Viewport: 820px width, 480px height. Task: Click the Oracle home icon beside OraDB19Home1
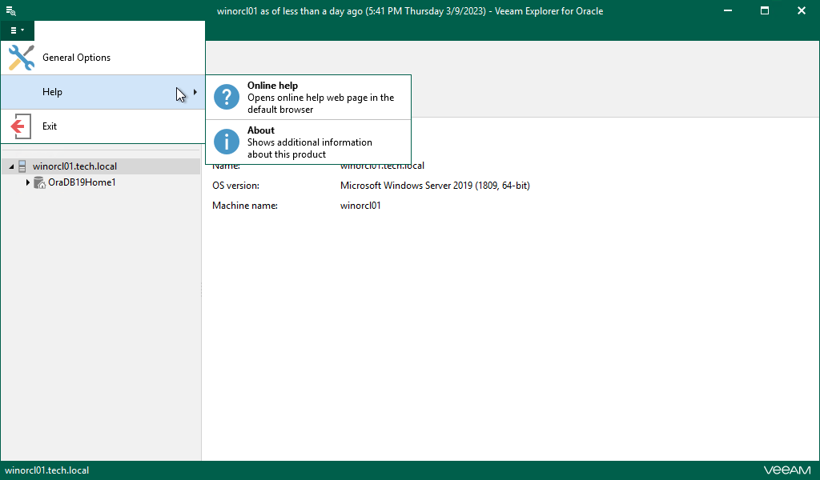pos(40,182)
